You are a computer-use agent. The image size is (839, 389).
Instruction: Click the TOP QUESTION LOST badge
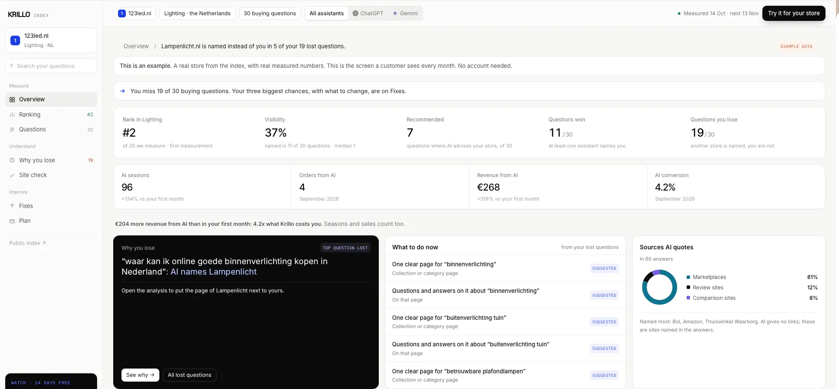click(x=345, y=248)
